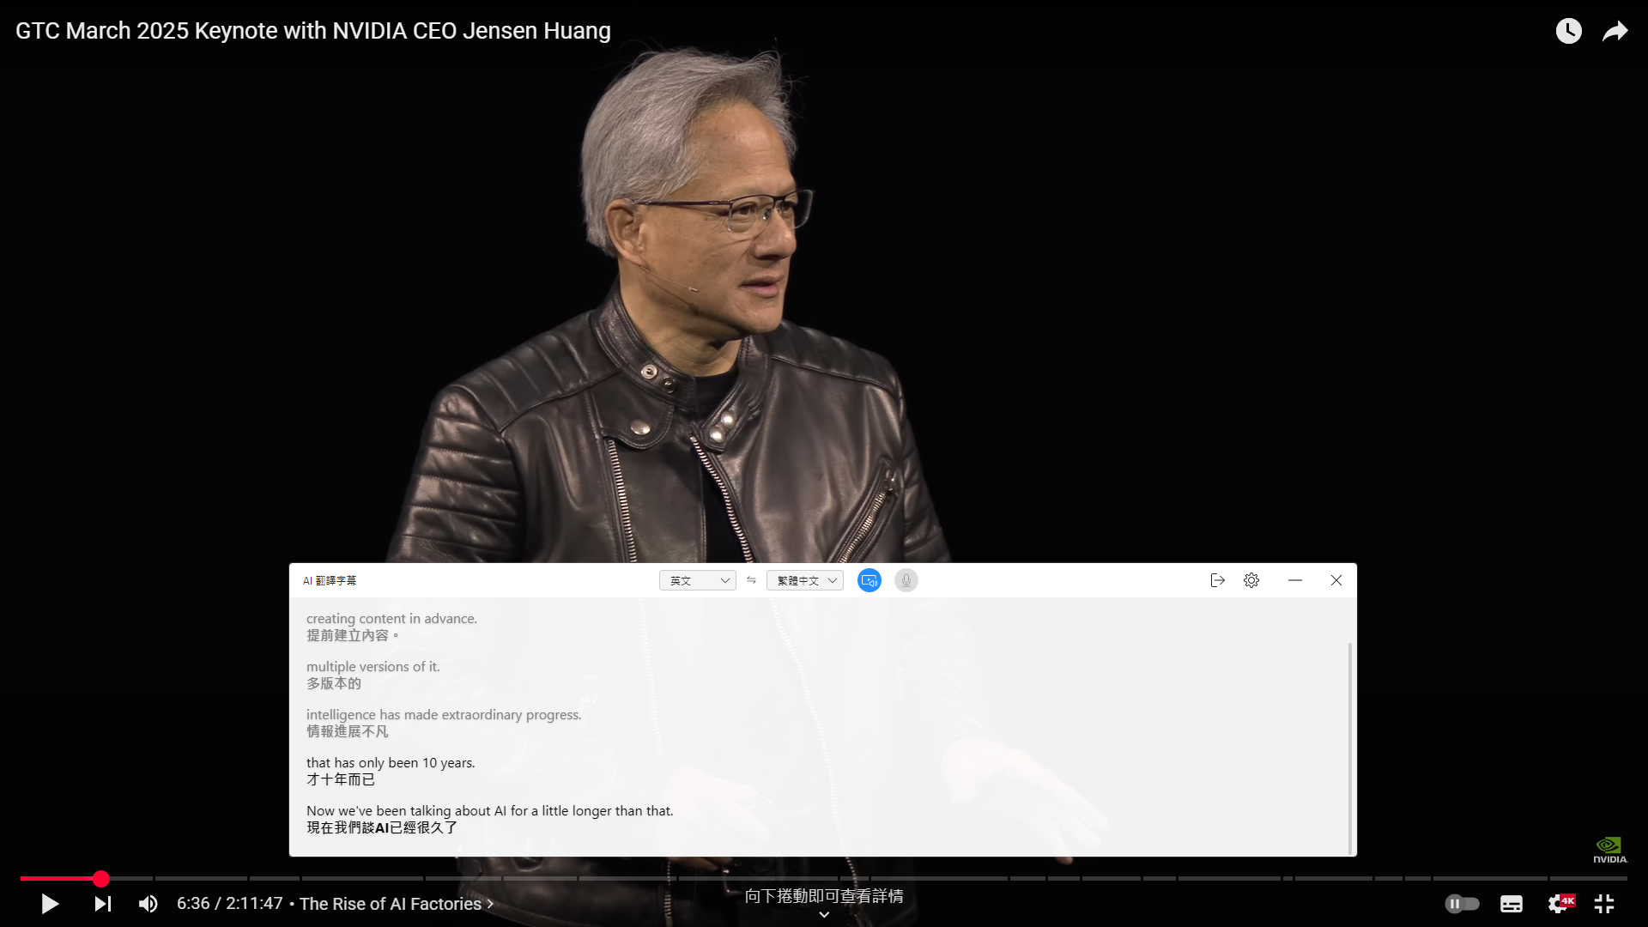Open Watch Later clock icon

(x=1569, y=31)
